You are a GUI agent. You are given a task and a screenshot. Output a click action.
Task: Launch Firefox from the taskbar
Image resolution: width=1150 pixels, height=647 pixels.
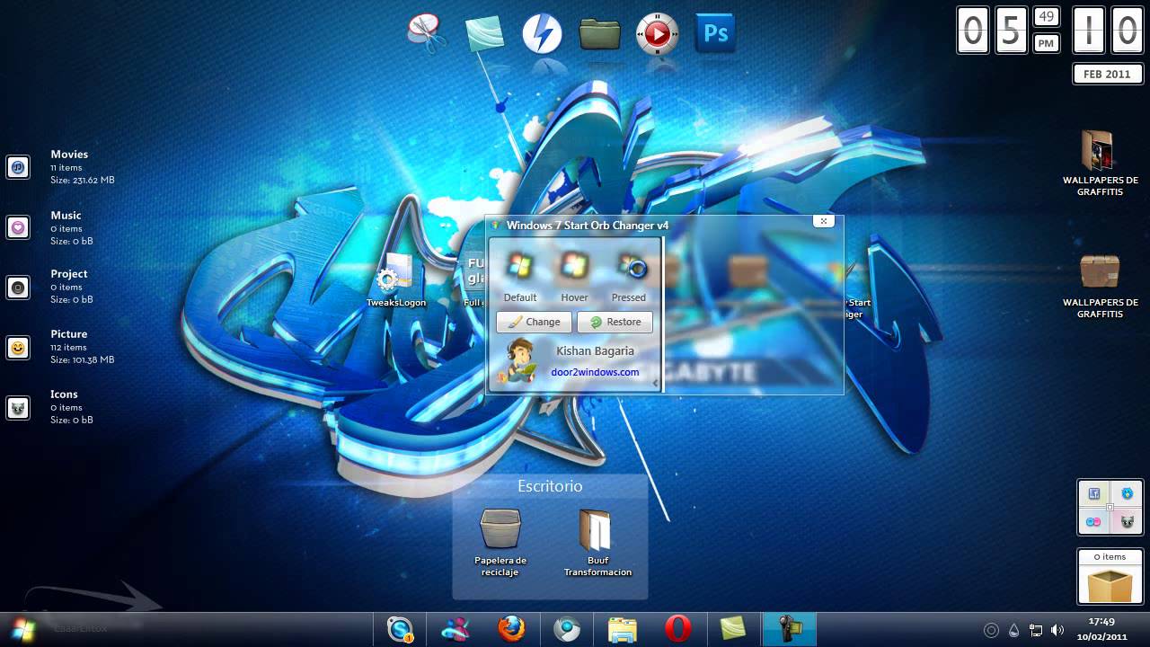coord(511,630)
